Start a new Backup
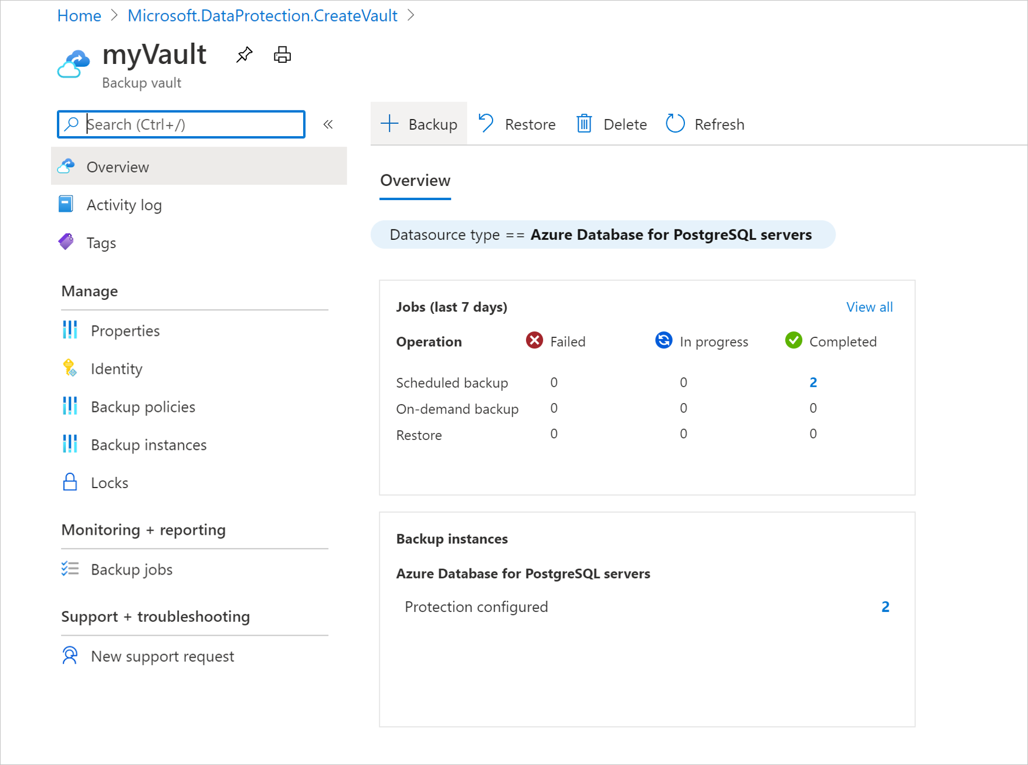This screenshot has width=1028, height=765. pyautogui.click(x=419, y=123)
